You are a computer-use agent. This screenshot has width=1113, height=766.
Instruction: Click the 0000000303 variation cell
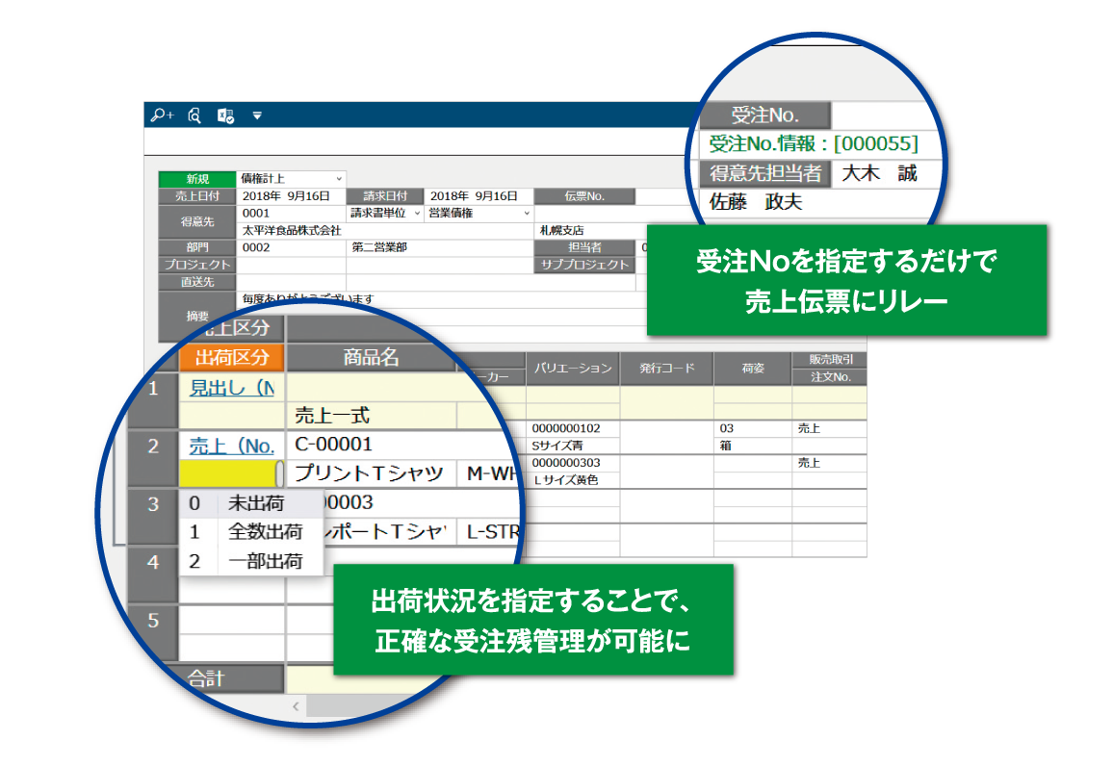coord(573,463)
